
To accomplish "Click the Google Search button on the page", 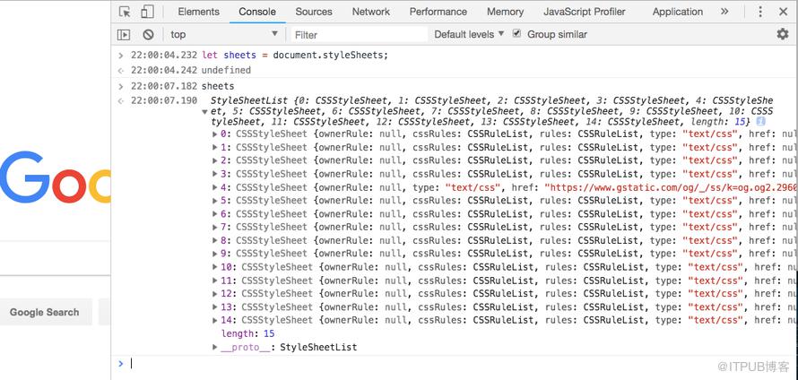I will [x=45, y=312].
